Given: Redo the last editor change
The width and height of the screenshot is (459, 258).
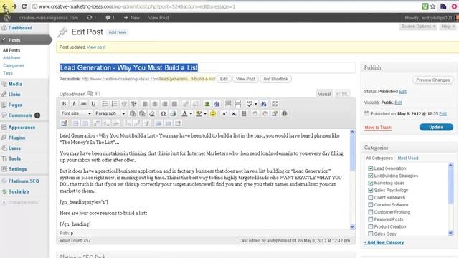Looking at the screenshot, I should click(x=265, y=113).
